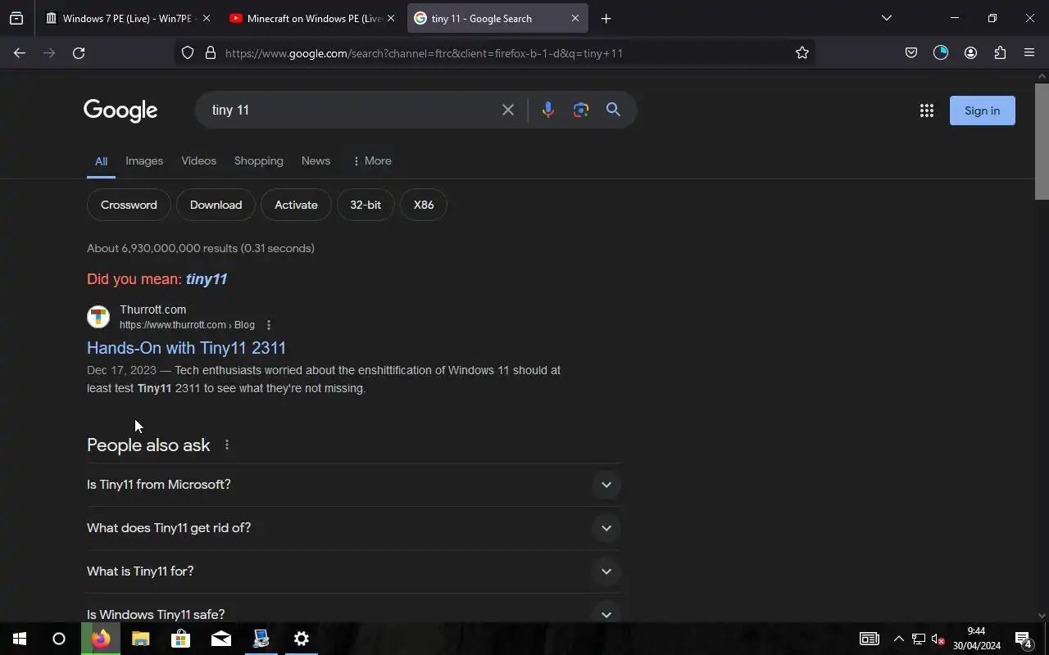Open touch keyboard tray icon
This screenshot has width=1049, height=655.
[x=869, y=639]
